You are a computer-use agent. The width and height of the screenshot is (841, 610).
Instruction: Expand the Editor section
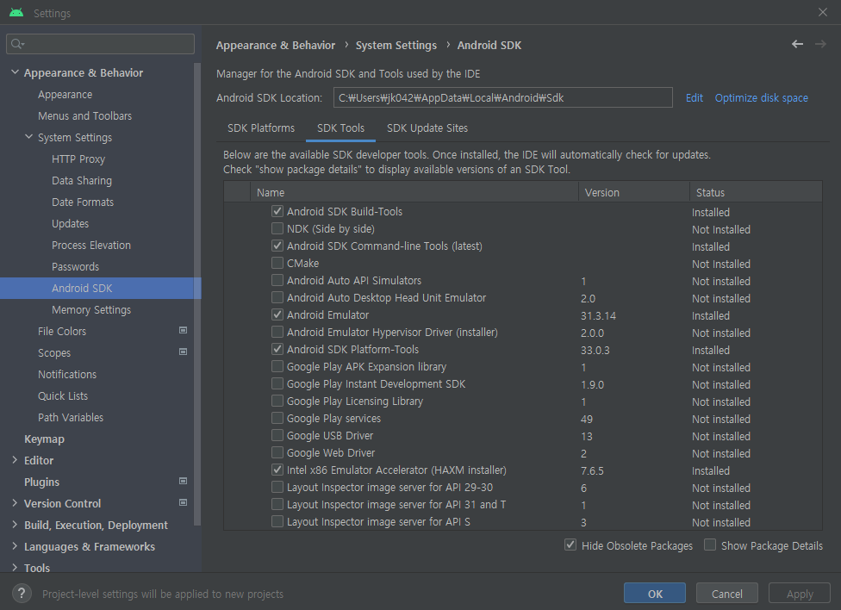[x=15, y=460]
